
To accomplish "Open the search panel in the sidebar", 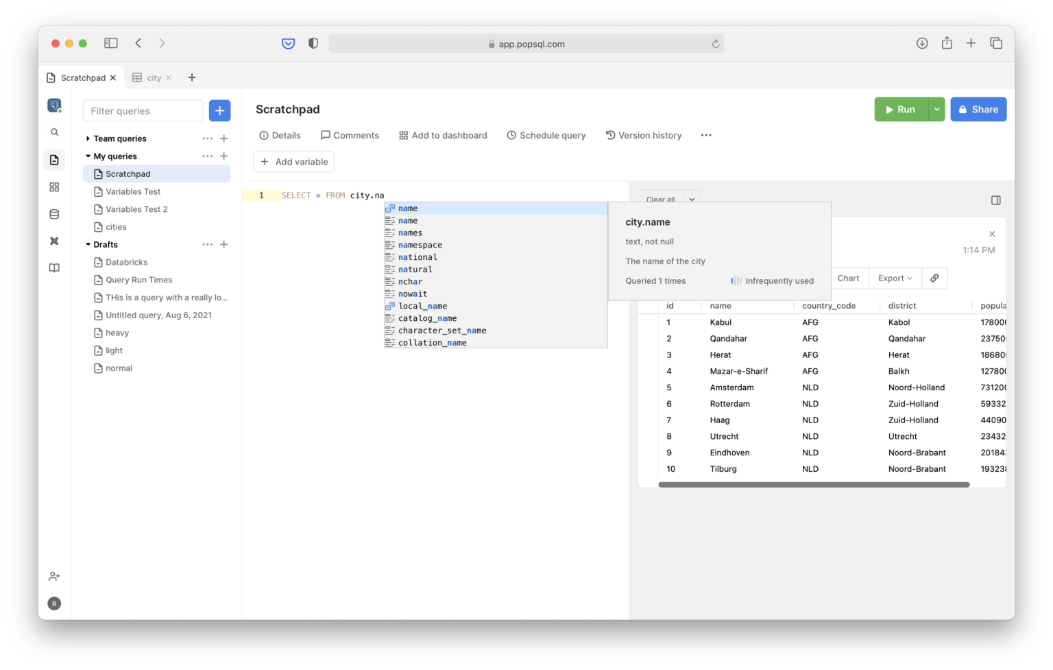I will (54, 132).
